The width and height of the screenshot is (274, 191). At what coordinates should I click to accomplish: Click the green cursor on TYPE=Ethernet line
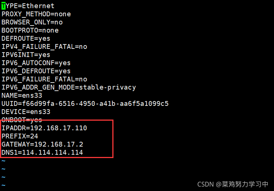click(3, 6)
